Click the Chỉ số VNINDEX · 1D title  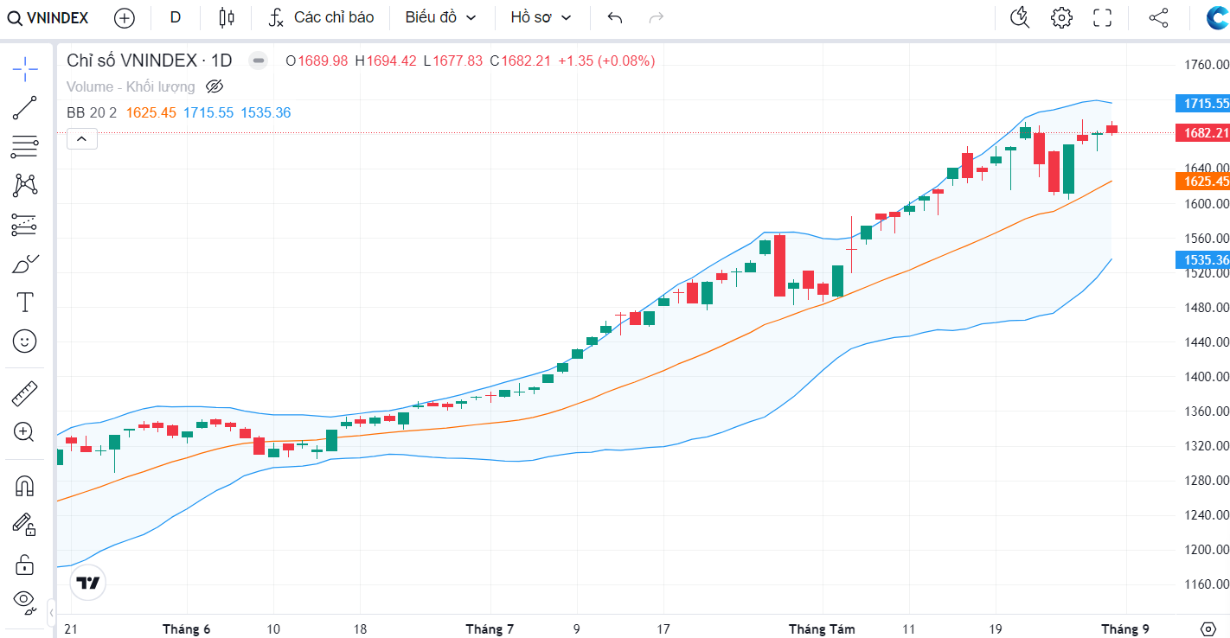[150, 61]
